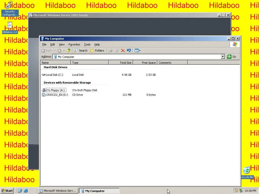Screen dimensions: 259x194
Task: Open the File menu
Action: 44,44
